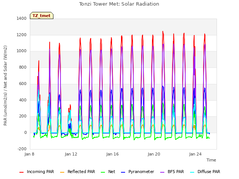Click the 0 y-axis tick label

25,133
